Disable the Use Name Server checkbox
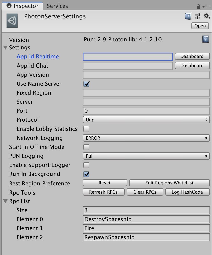This screenshot has width=212, height=255. click(87, 84)
